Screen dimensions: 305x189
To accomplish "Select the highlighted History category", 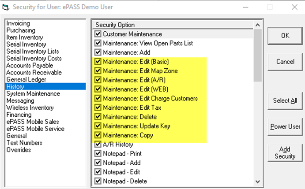I will tap(45, 86).
